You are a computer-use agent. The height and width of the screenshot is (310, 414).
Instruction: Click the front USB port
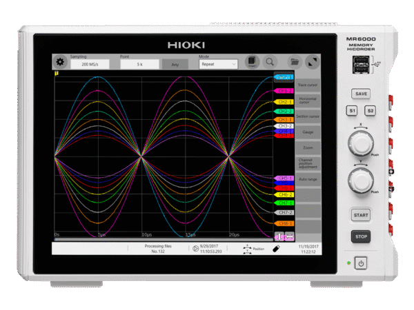tap(361, 65)
